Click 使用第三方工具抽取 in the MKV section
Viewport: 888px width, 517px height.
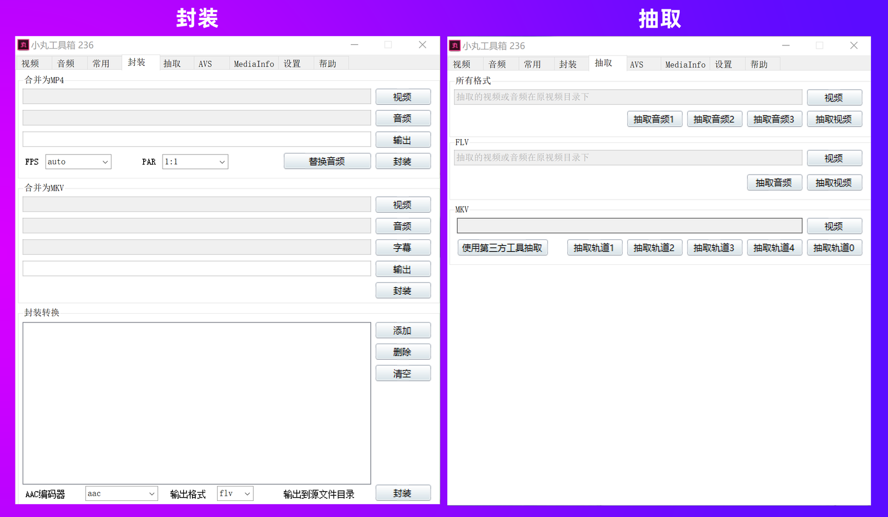coord(502,247)
